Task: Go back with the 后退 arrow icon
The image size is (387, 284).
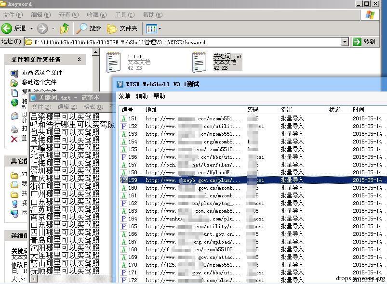Action: pyautogui.click(x=7, y=28)
